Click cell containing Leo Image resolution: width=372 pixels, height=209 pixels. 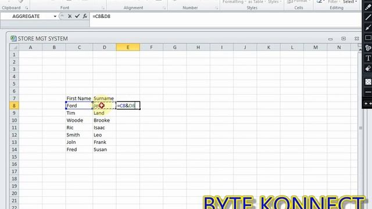(105, 135)
